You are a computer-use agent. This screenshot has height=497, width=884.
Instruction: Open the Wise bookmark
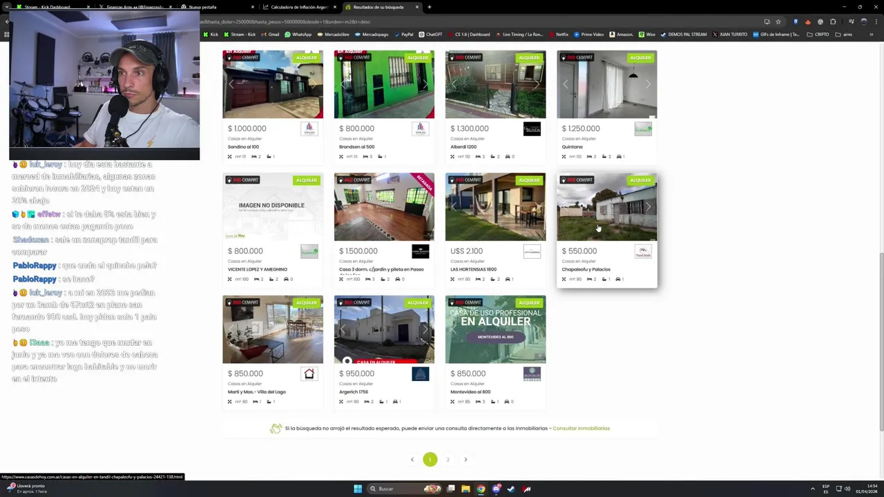tap(647, 35)
